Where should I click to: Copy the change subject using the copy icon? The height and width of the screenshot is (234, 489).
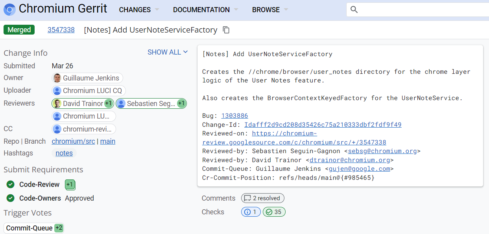click(226, 30)
